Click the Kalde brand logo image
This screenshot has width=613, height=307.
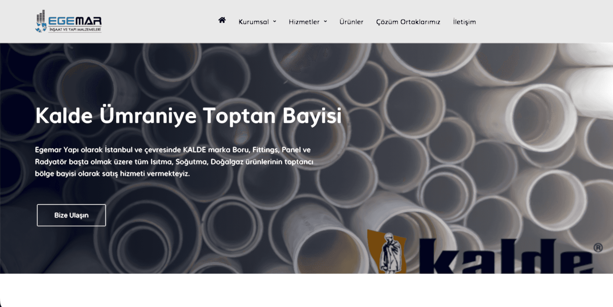pyautogui.click(x=485, y=252)
